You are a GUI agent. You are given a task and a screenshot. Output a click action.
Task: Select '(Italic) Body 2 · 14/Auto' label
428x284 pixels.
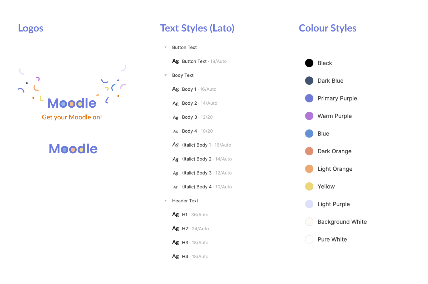point(207,159)
